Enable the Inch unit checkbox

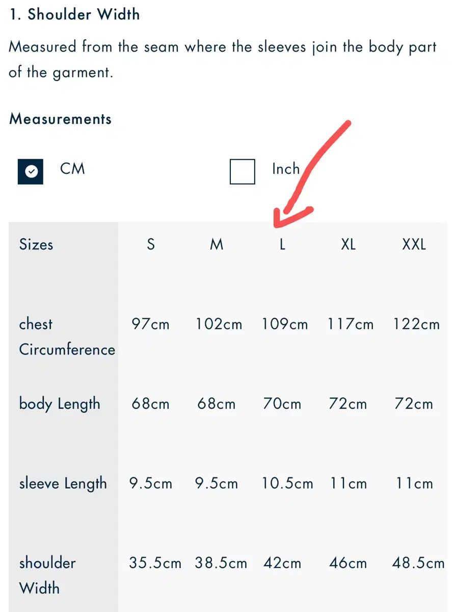click(x=242, y=172)
